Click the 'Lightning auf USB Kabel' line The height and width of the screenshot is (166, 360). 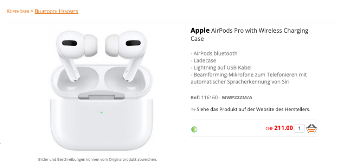[x=221, y=68]
